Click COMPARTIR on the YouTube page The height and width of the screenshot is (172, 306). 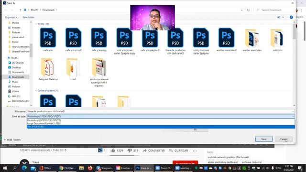point(153,150)
